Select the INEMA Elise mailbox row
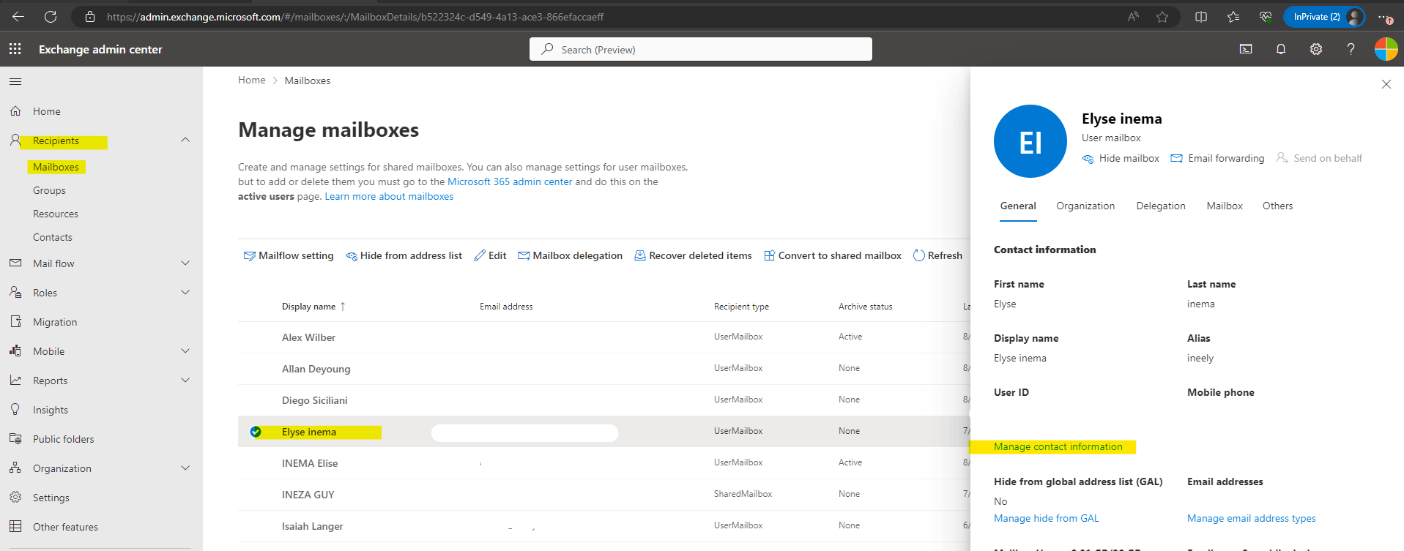The image size is (1404, 551). (604, 463)
